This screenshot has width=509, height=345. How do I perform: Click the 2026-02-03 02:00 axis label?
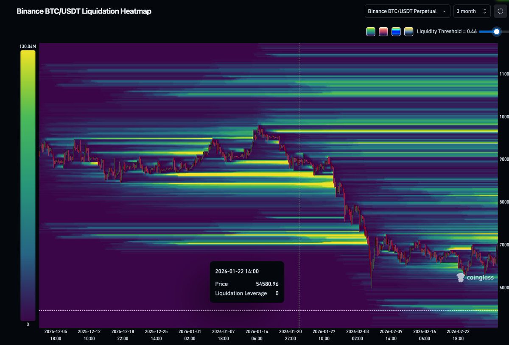coord(358,335)
